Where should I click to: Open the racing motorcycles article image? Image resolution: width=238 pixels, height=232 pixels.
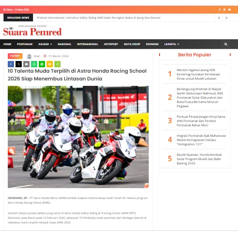(78, 137)
